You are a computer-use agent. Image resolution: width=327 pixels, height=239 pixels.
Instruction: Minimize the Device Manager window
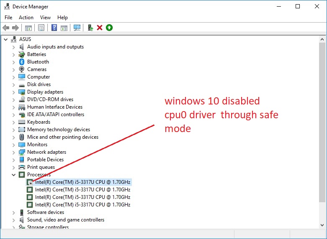(279, 6)
